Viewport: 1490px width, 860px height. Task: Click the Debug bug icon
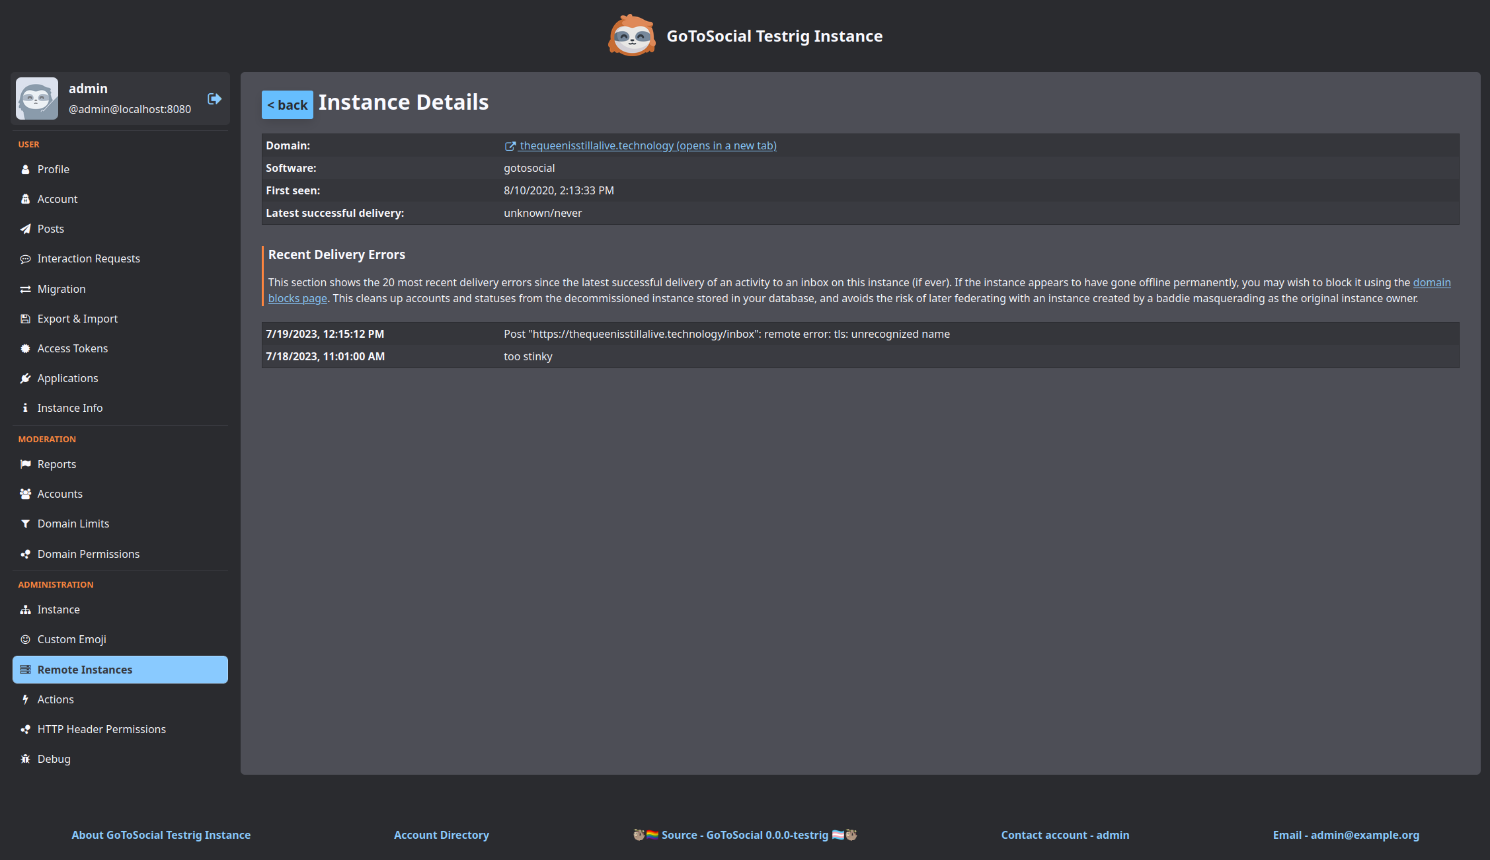(25, 759)
